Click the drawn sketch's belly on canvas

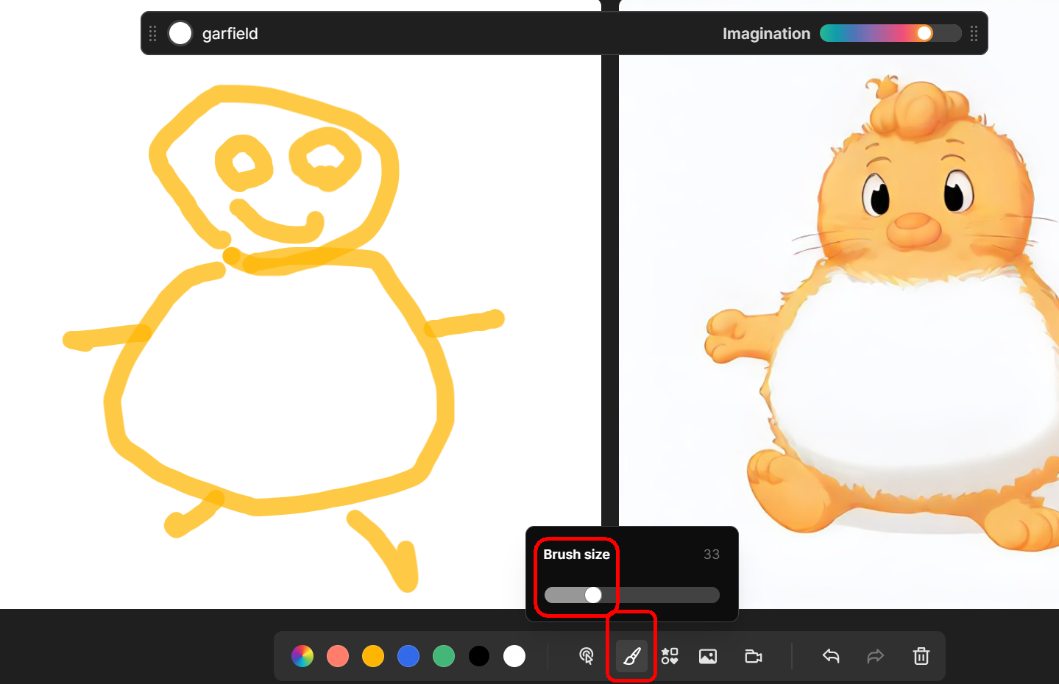pyautogui.click(x=280, y=382)
